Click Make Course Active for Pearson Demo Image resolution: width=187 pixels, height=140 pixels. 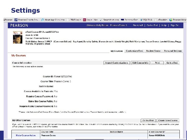26,135
